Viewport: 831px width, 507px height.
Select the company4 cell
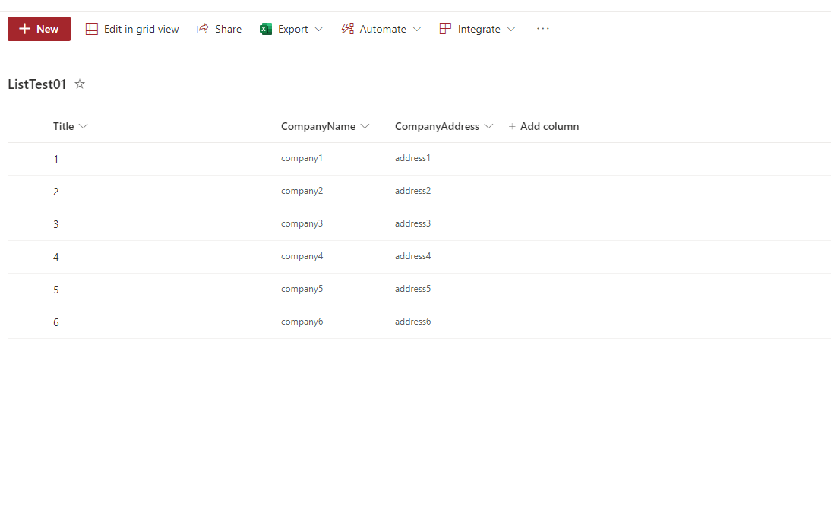coord(302,256)
